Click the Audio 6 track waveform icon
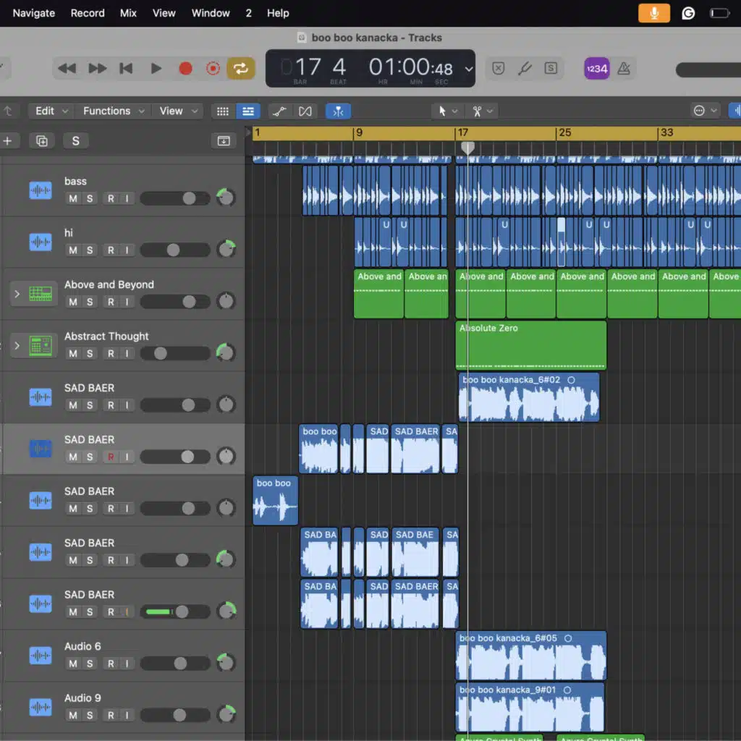The height and width of the screenshot is (741, 741). (41, 656)
